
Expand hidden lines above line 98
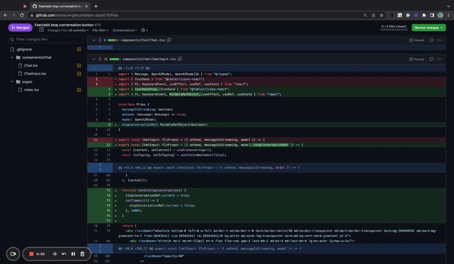pos(100,249)
